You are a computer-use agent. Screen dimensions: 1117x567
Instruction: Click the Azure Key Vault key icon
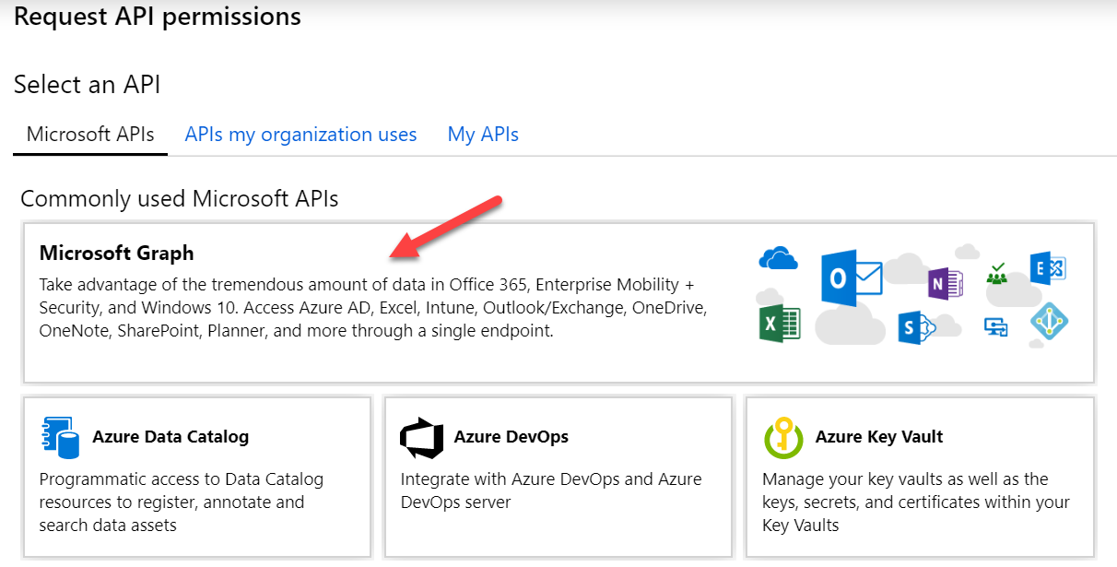tap(783, 437)
